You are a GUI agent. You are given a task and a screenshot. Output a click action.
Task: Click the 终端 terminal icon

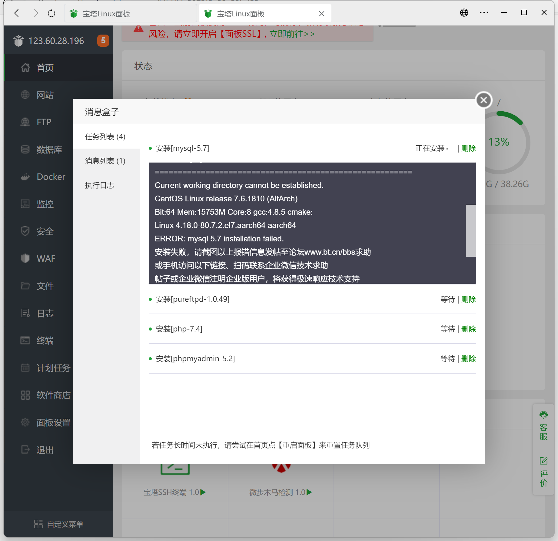pyautogui.click(x=25, y=340)
